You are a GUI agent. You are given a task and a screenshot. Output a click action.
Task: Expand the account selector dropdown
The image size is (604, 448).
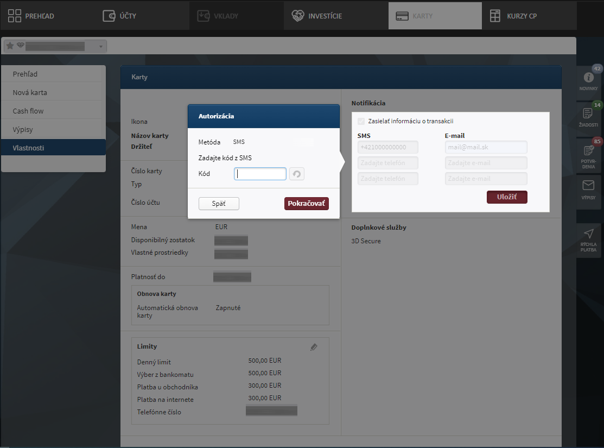click(x=100, y=47)
